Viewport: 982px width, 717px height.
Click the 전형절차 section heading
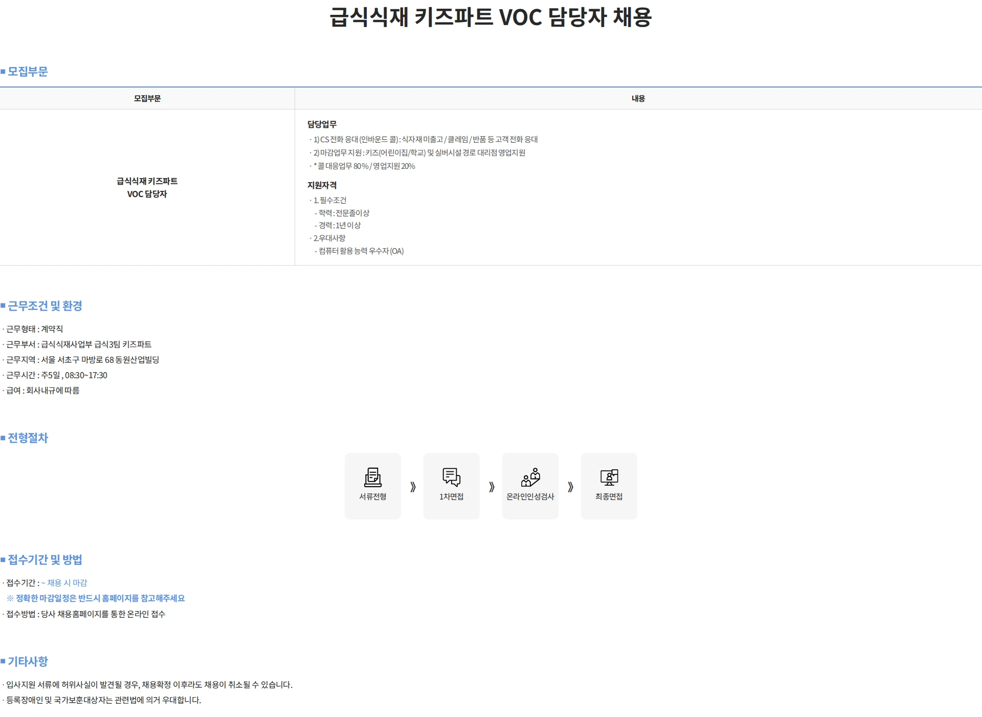click(x=28, y=438)
